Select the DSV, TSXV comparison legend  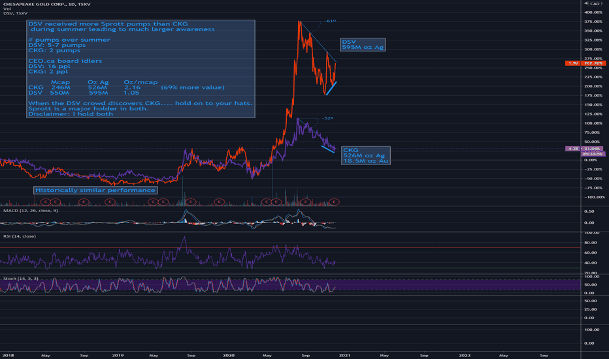[x=15, y=13]
